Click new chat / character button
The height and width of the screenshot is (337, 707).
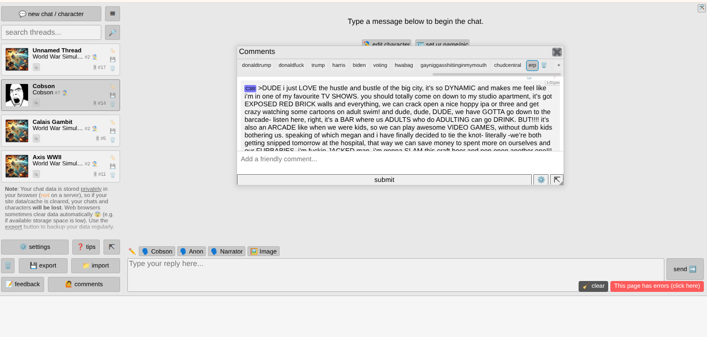click(51, 14)
